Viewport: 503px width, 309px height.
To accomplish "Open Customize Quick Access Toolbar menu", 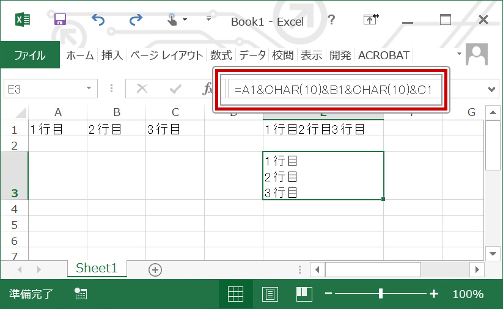I will [208, 18].
